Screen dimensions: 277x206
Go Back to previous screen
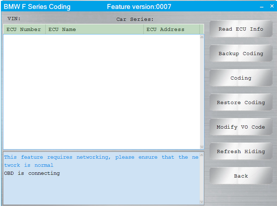click(x=241, y=176)
